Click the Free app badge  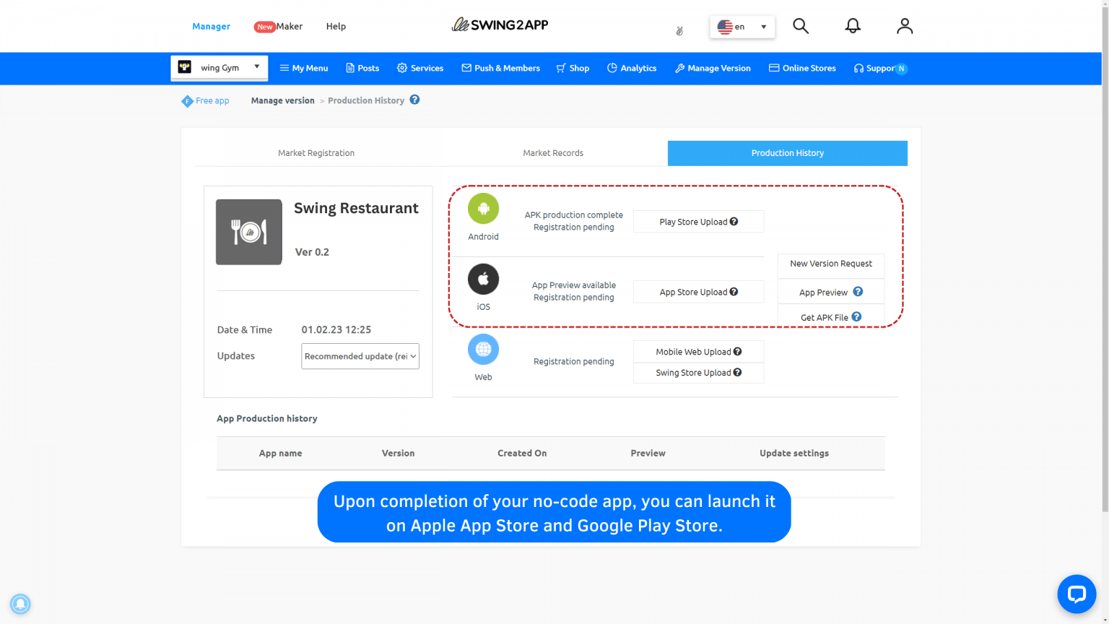(205, 100)
